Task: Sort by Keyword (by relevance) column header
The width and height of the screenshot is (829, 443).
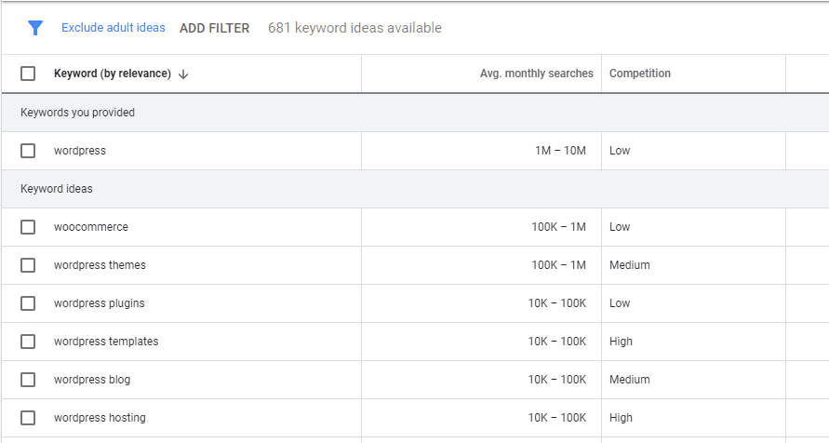Action: [x=112, y=74]
